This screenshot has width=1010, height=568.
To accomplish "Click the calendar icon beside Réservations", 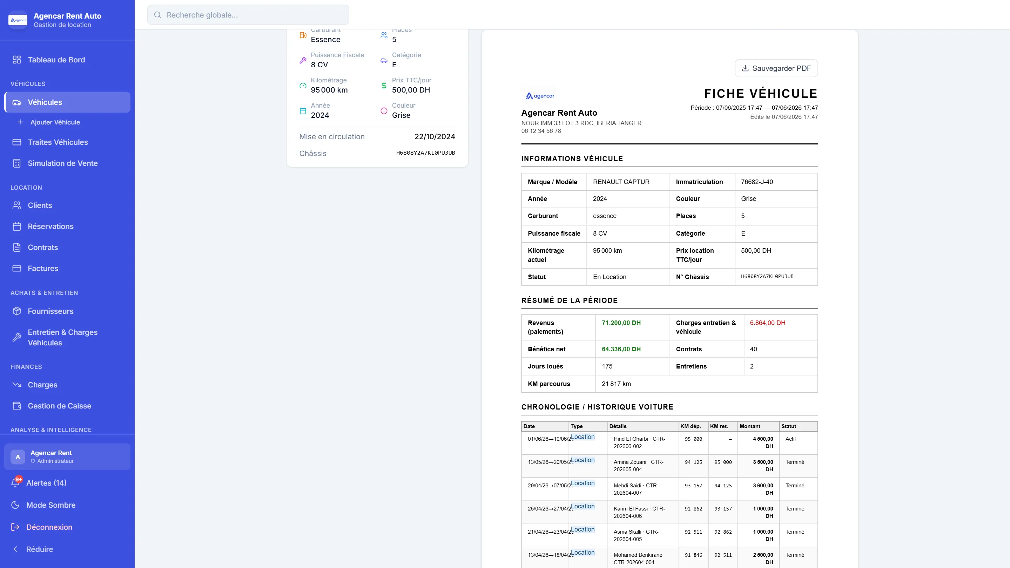I will (16, 226).
